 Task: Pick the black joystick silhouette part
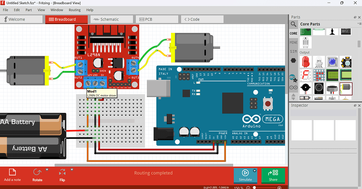(x=332, y=31)
